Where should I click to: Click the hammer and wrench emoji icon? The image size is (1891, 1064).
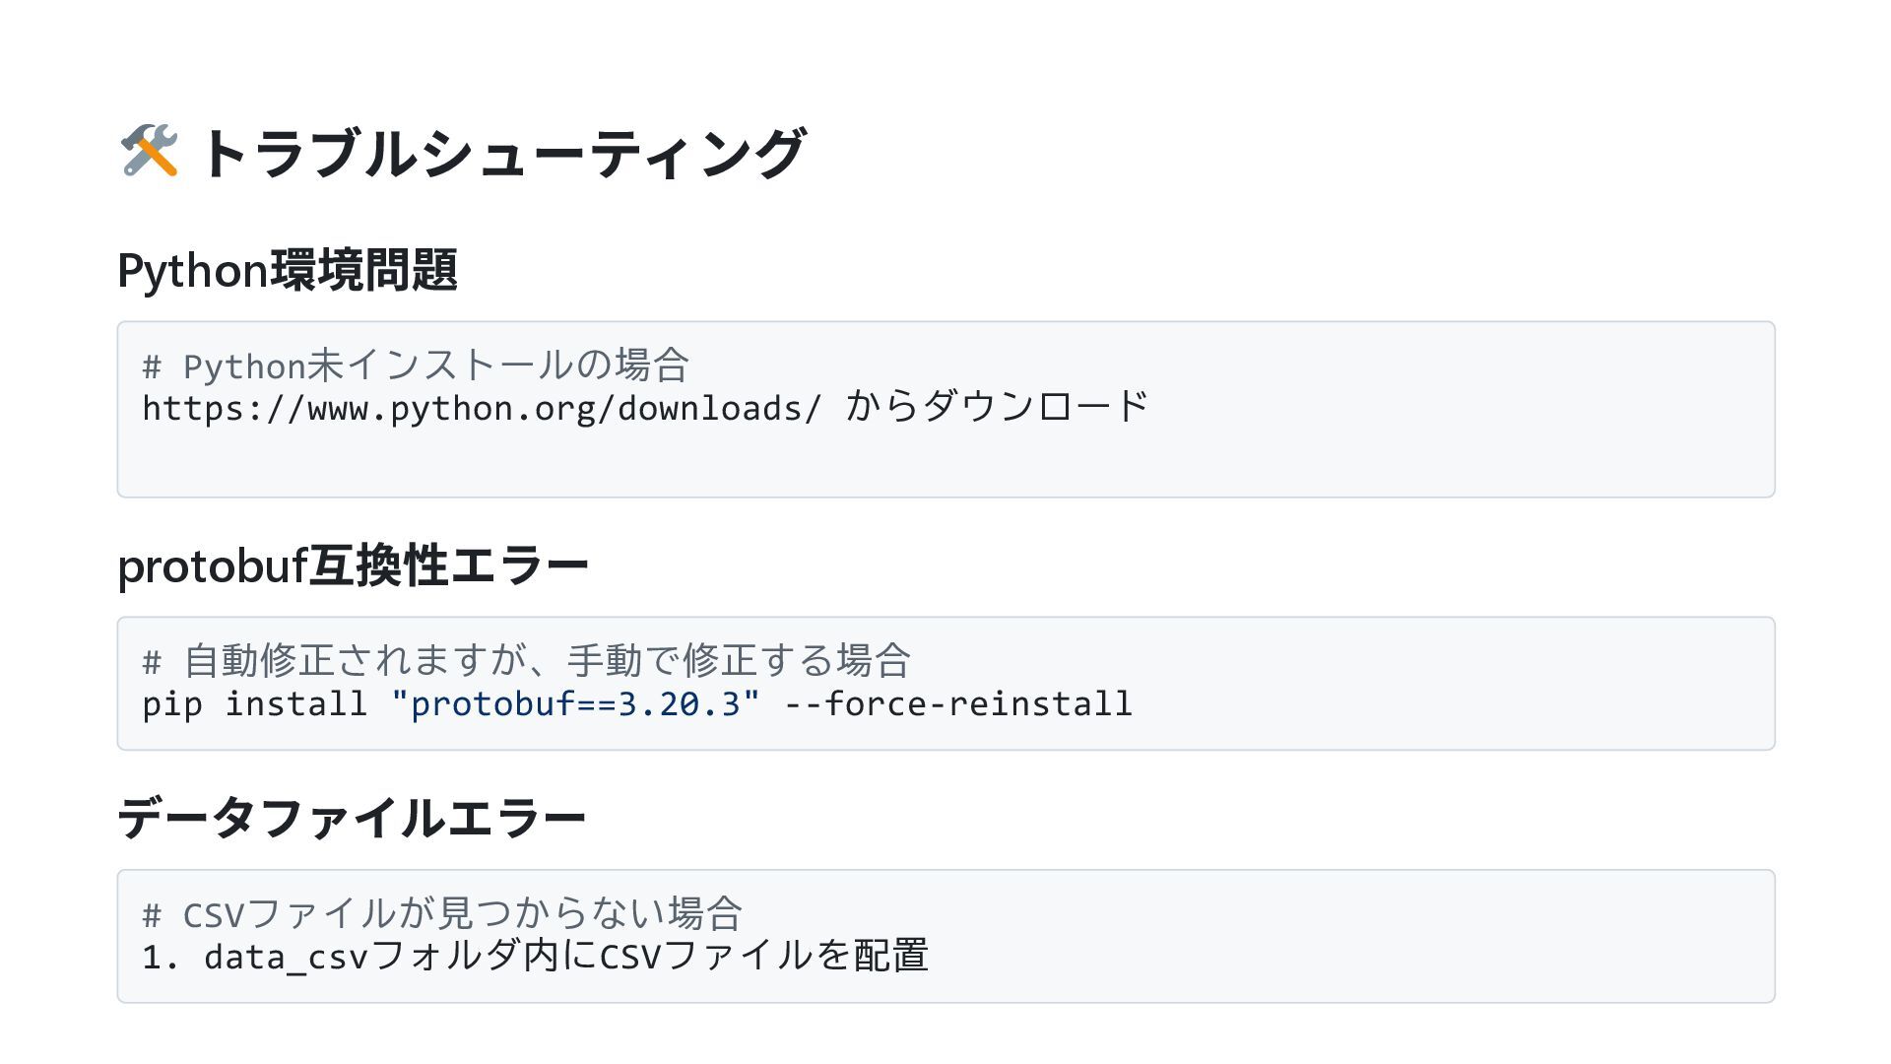point(149,151)
